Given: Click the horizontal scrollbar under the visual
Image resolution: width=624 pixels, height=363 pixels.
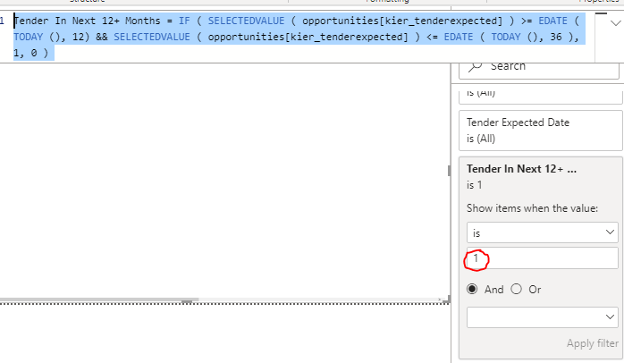Looking at the screenshot, I should 99,300.
